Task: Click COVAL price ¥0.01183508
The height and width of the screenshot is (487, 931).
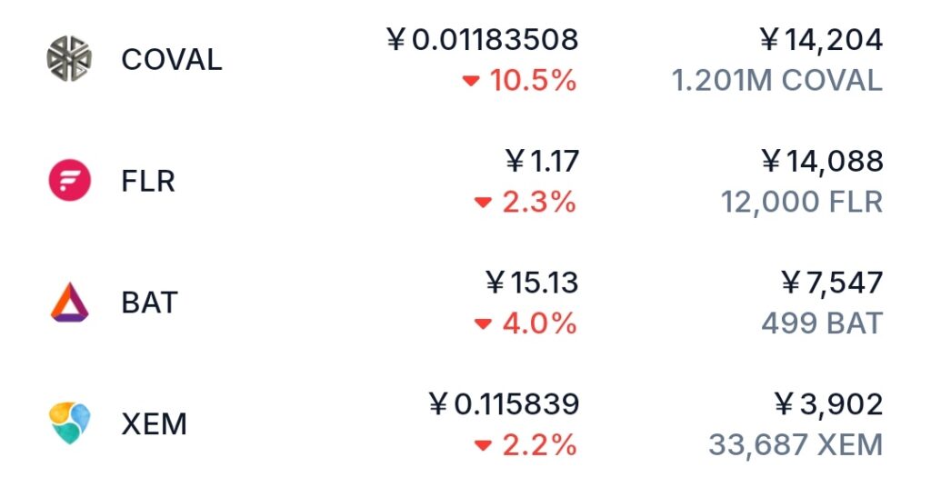Action: pos(482,40)
